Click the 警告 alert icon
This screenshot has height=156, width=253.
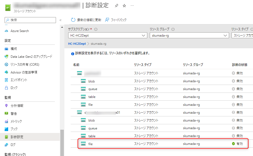(6, 114)
